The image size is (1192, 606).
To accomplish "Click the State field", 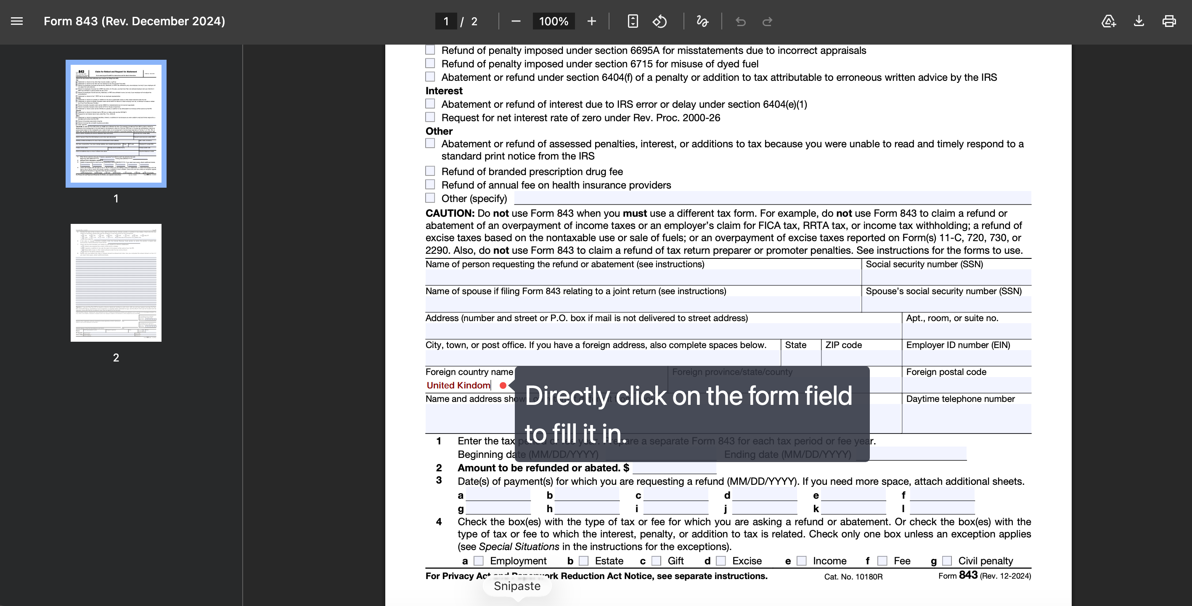I will pos(801,358).
